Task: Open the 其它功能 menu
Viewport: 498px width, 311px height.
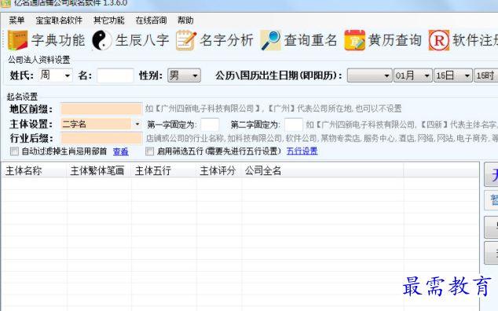Action: pos(108,20)
